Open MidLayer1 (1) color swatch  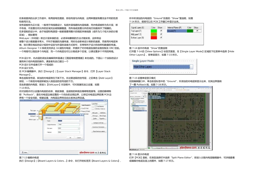pos(154,34)
